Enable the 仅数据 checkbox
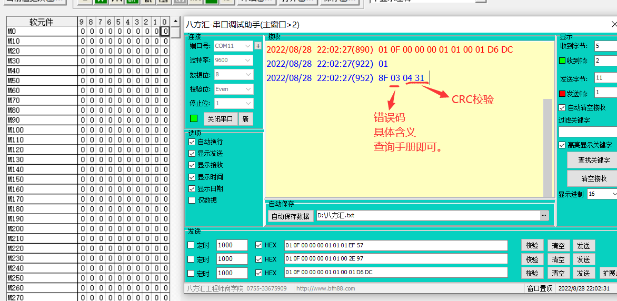The height and width of the screenshot is (301, 617). tap(192, 200)
